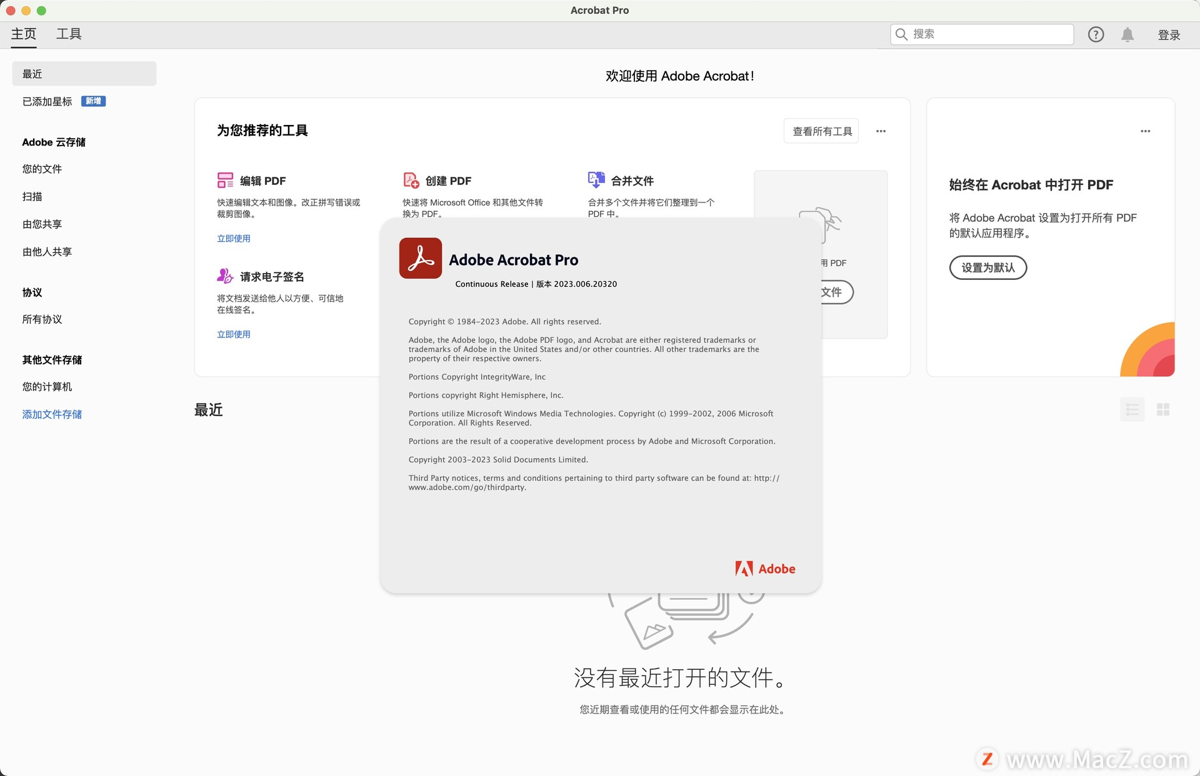This screenshot has height=776, width=1200.
Task: Click the 其他文件存储 section header
Action: pyautogui.click(x=52, y=360)
